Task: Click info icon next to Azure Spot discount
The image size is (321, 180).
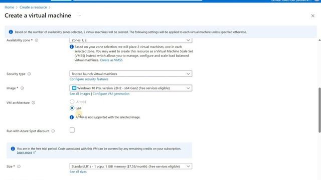Action: 53,131
